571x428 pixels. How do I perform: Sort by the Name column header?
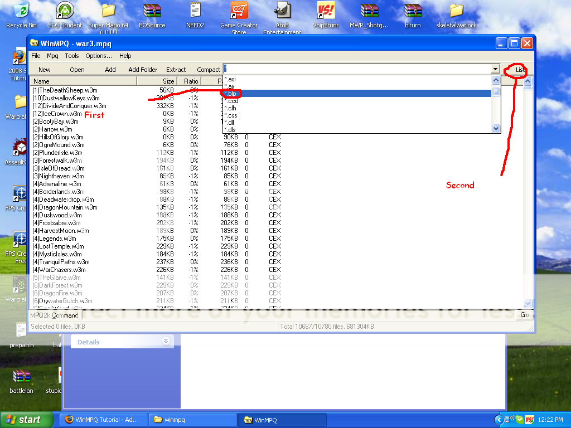coord(84,81)
